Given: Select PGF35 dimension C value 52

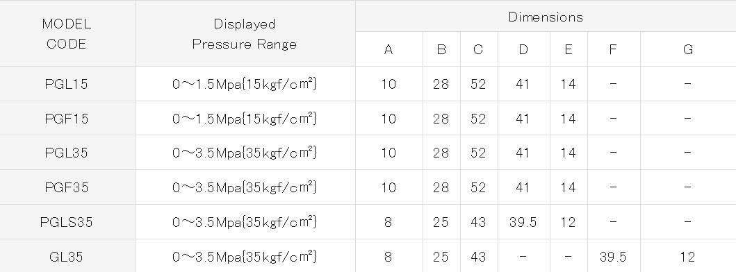Looking at the screenshot, I should pyautogui.click(x=478, y=187).
